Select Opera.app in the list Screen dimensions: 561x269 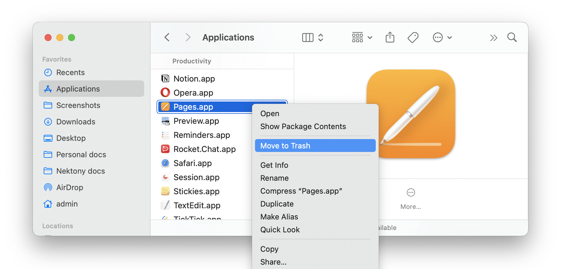coord(222,93)
